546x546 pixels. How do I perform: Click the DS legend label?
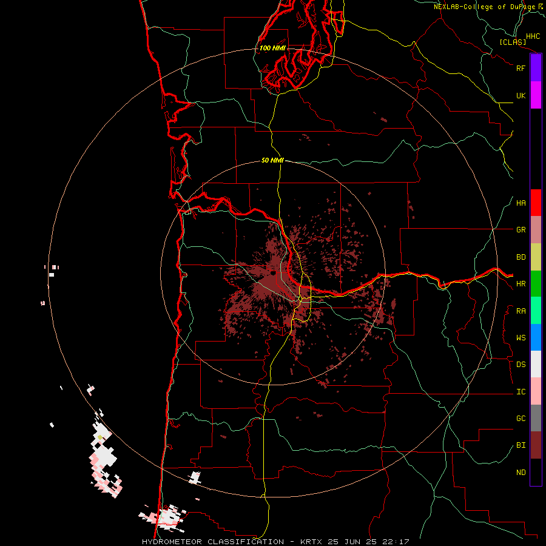point(521,365)
